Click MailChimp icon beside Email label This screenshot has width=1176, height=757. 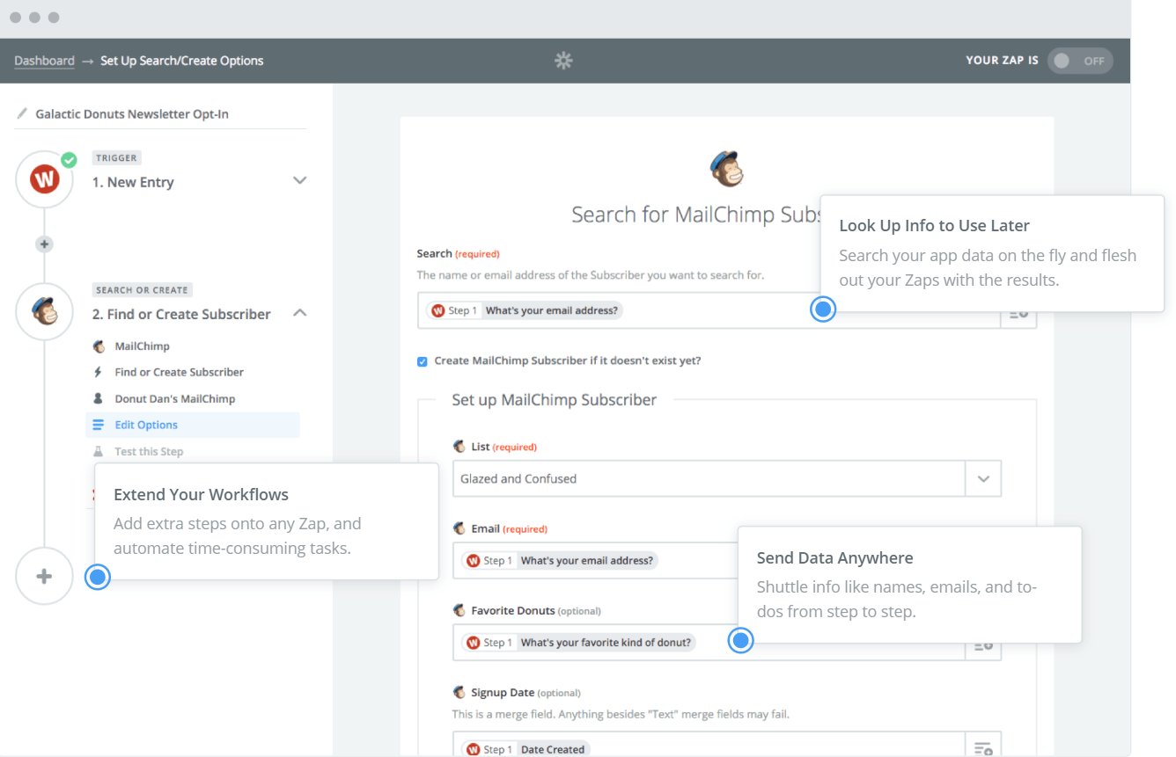pyautogui.click(x=459, y=528)
